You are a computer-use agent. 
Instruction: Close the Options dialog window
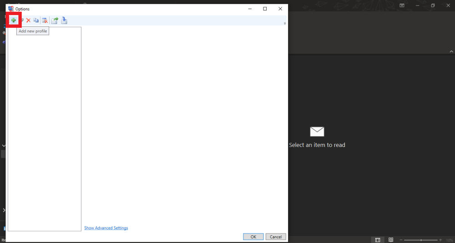280,9
